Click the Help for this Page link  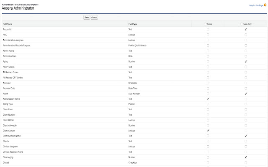(x=256, y=5)
